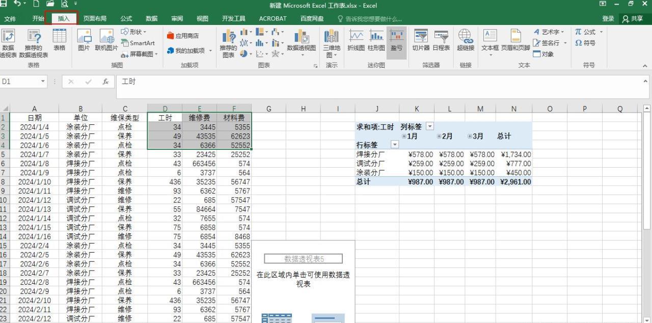Insert a symbol (符号)

pos(585,43)
